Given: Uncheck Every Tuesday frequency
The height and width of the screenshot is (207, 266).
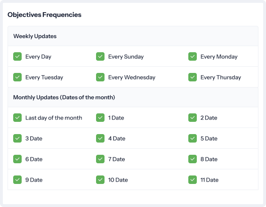Looking at the screenshot, I should [17, 77].
